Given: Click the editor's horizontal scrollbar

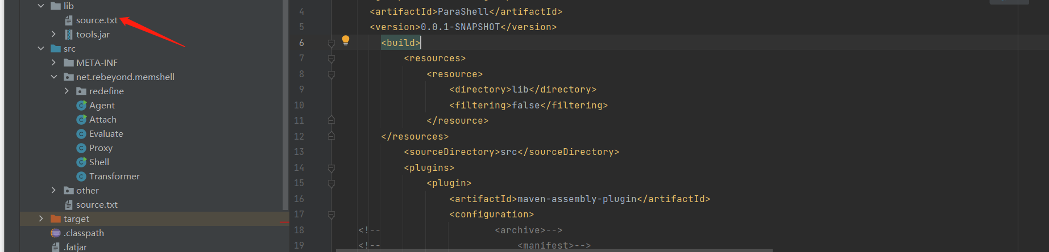Looking at the screenshot, I should pos(554,250).
